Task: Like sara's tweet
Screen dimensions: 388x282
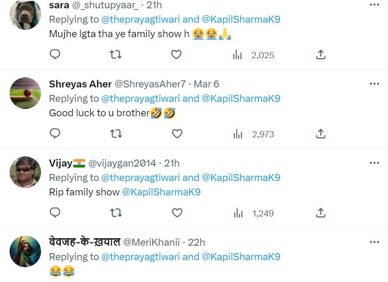Action: 176,55
